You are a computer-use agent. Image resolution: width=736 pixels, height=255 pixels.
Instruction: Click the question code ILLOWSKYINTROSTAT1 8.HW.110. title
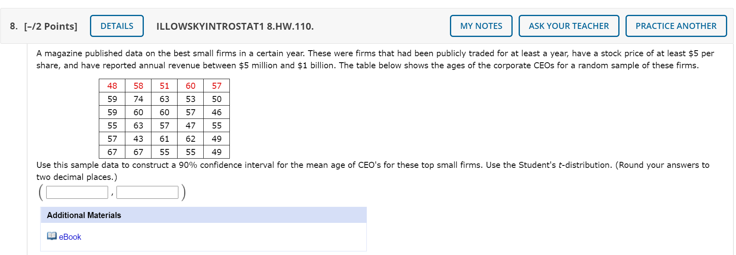click(235, 27)
